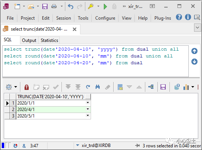Switch to the Output tab
The image size is (202, 150).
click(29, 40)
